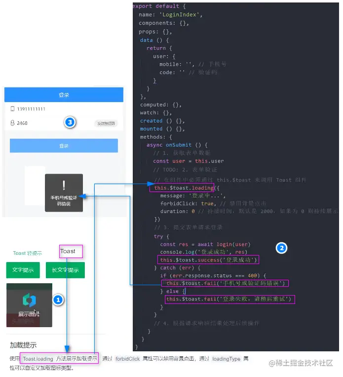The width and height of the screenshot is (343, 377).
Task: Click the phone icon beside 13911111111
Action: tap(12, 109)
